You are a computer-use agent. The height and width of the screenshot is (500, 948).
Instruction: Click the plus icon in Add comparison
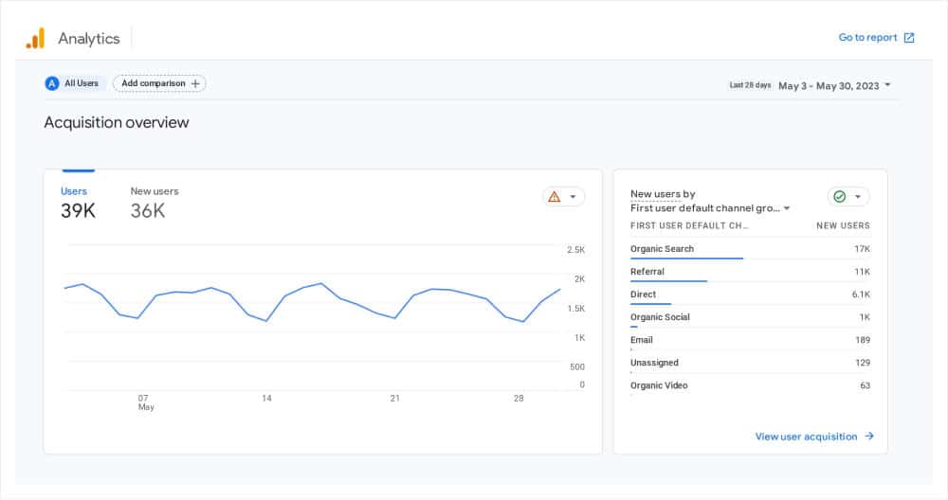(x=195, y=83)
